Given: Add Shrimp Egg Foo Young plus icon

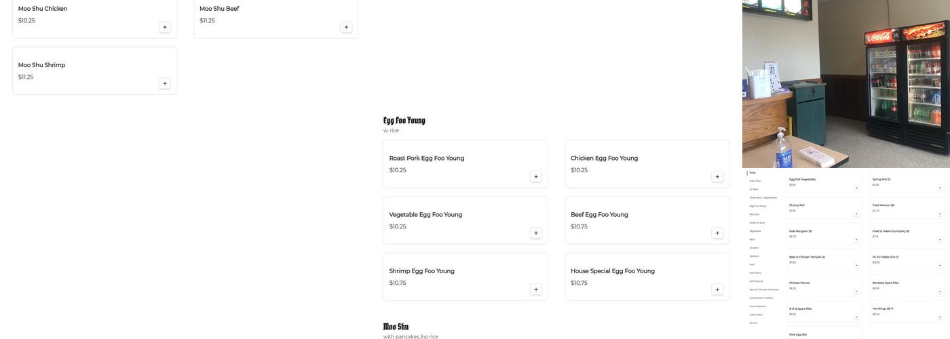Looking at the screenshot, I should pos(536,290).
